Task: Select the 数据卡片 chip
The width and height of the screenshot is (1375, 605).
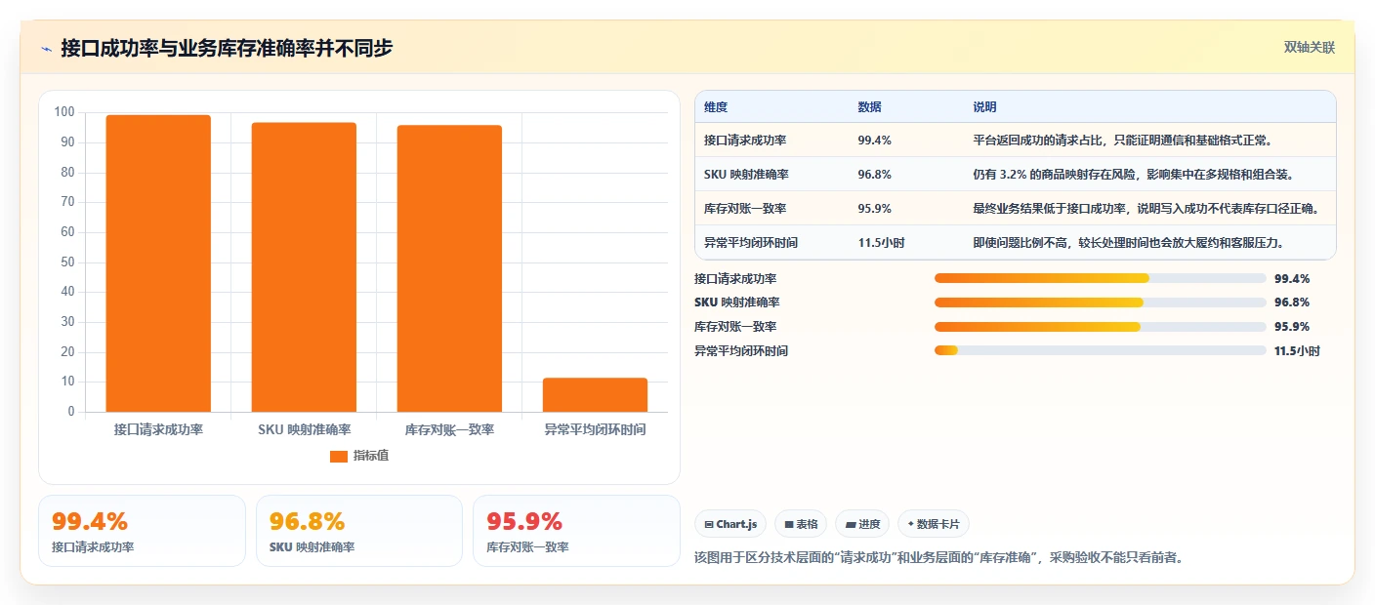Action: click(x=934, y=524)
